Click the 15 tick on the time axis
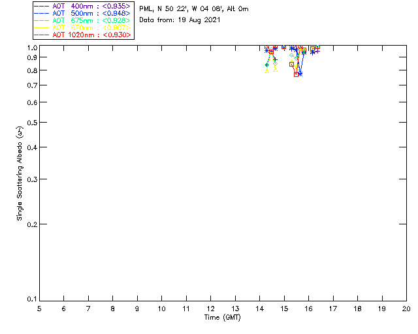This screenshot has height=334, width=418. pyautogui.click(x=284, y=308)
